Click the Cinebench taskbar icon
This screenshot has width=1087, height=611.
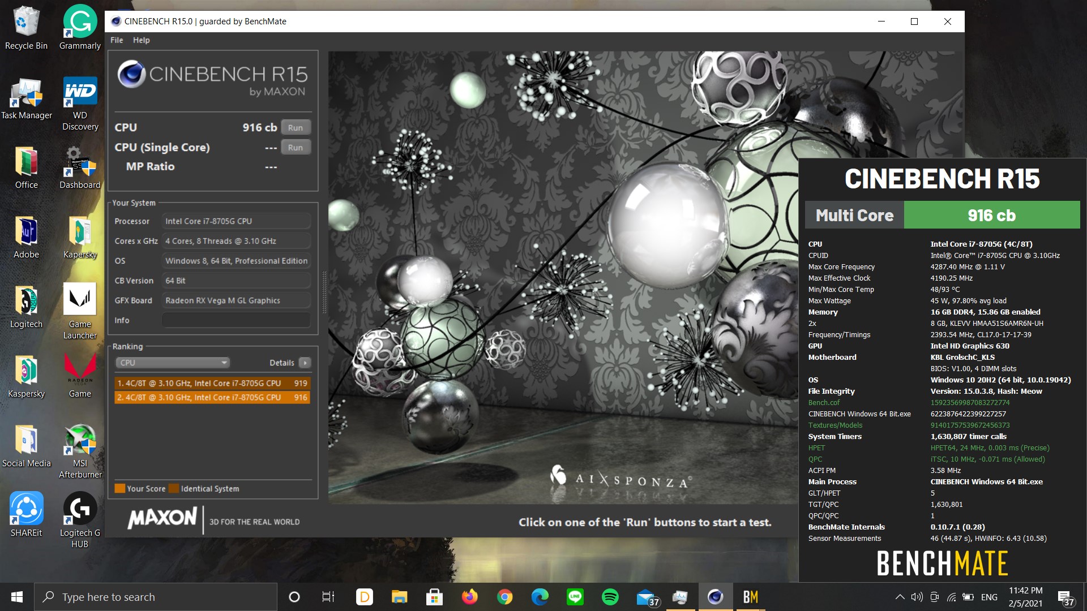[x=715, y=597]
